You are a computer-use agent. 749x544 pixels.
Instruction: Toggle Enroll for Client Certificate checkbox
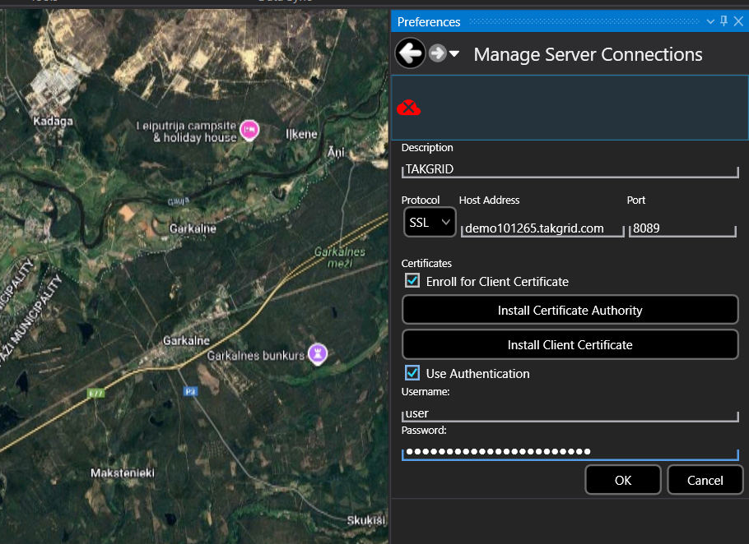(412, 281)
